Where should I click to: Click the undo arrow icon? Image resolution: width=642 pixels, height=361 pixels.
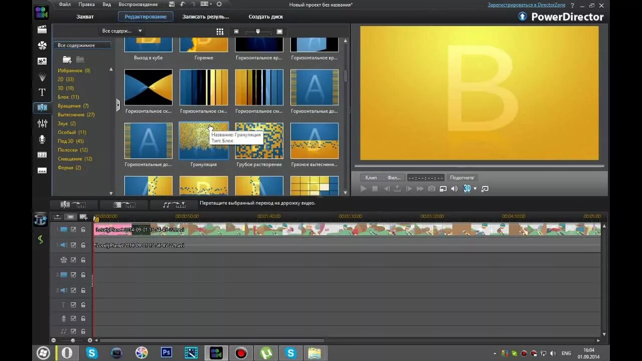click(183, 4)
